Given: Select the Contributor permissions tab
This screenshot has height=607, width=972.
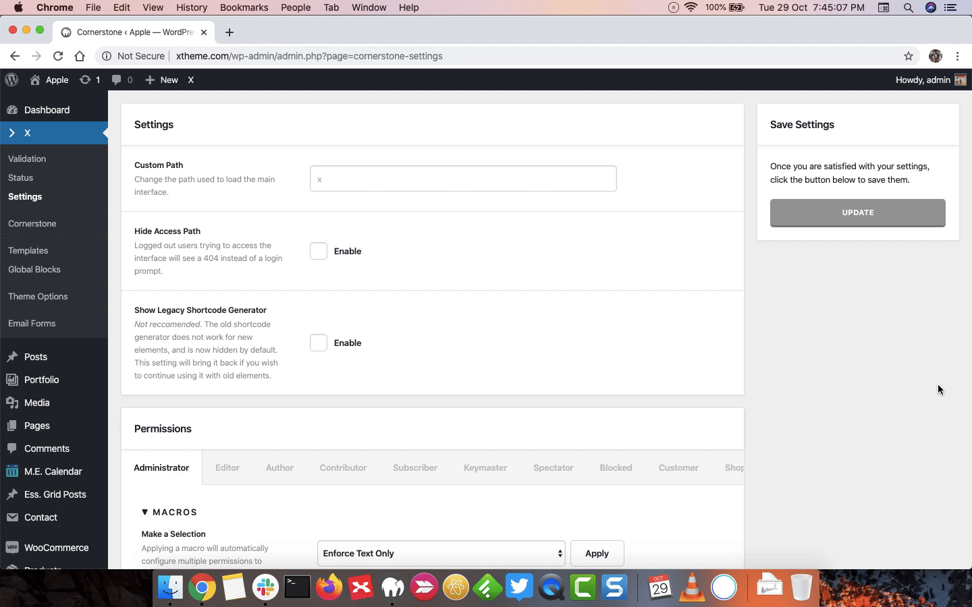Looking at the screenshot, I should pyautogui.click(x=343, y=467).
